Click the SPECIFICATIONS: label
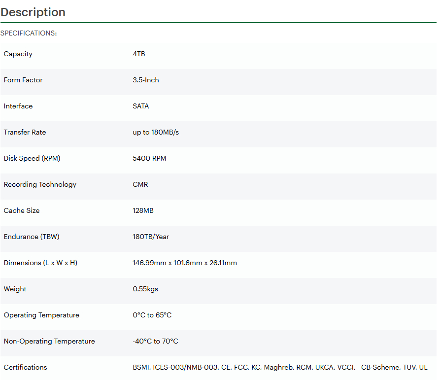The height and width of the screenshot is (380, 440). 29,34
